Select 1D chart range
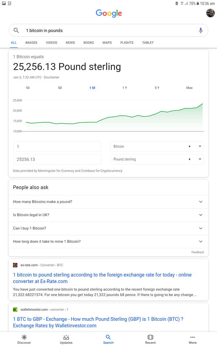Viewport: 217px width, 347px height. tap(27, 88)
